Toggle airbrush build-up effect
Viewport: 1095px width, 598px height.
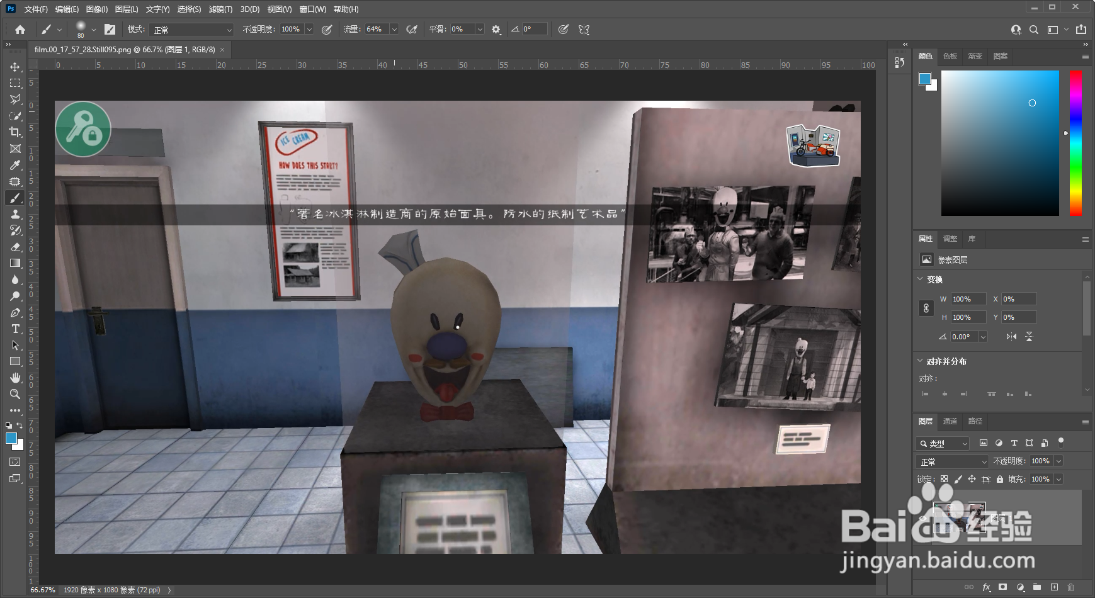[412, 30]
